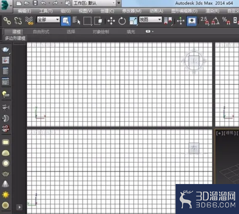239x214 pixels.
Task: Click the 左 ViewCube in bottom-left viewport
Action: pyautogui.click(x=194, y=148)
